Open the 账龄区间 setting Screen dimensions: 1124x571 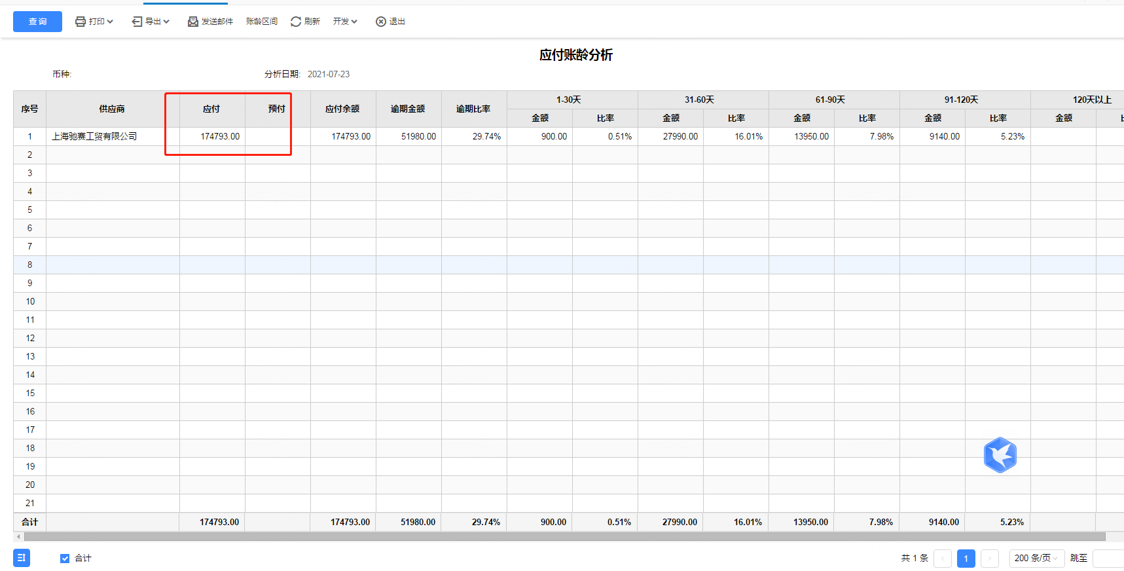pos(262,22)
